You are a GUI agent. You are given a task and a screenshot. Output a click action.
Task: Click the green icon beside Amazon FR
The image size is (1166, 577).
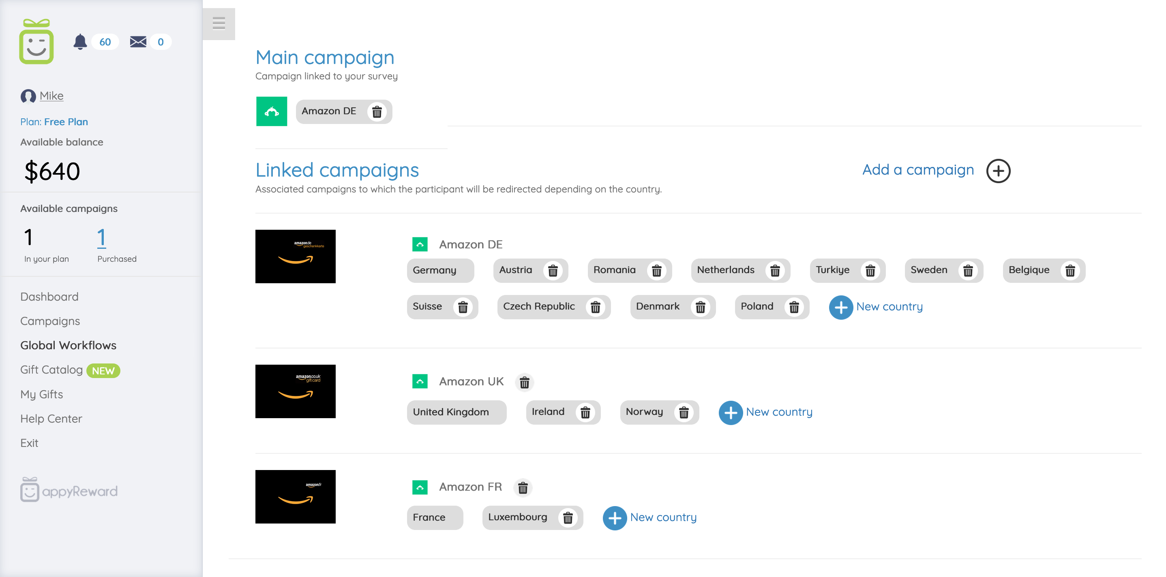click(420, 487)
